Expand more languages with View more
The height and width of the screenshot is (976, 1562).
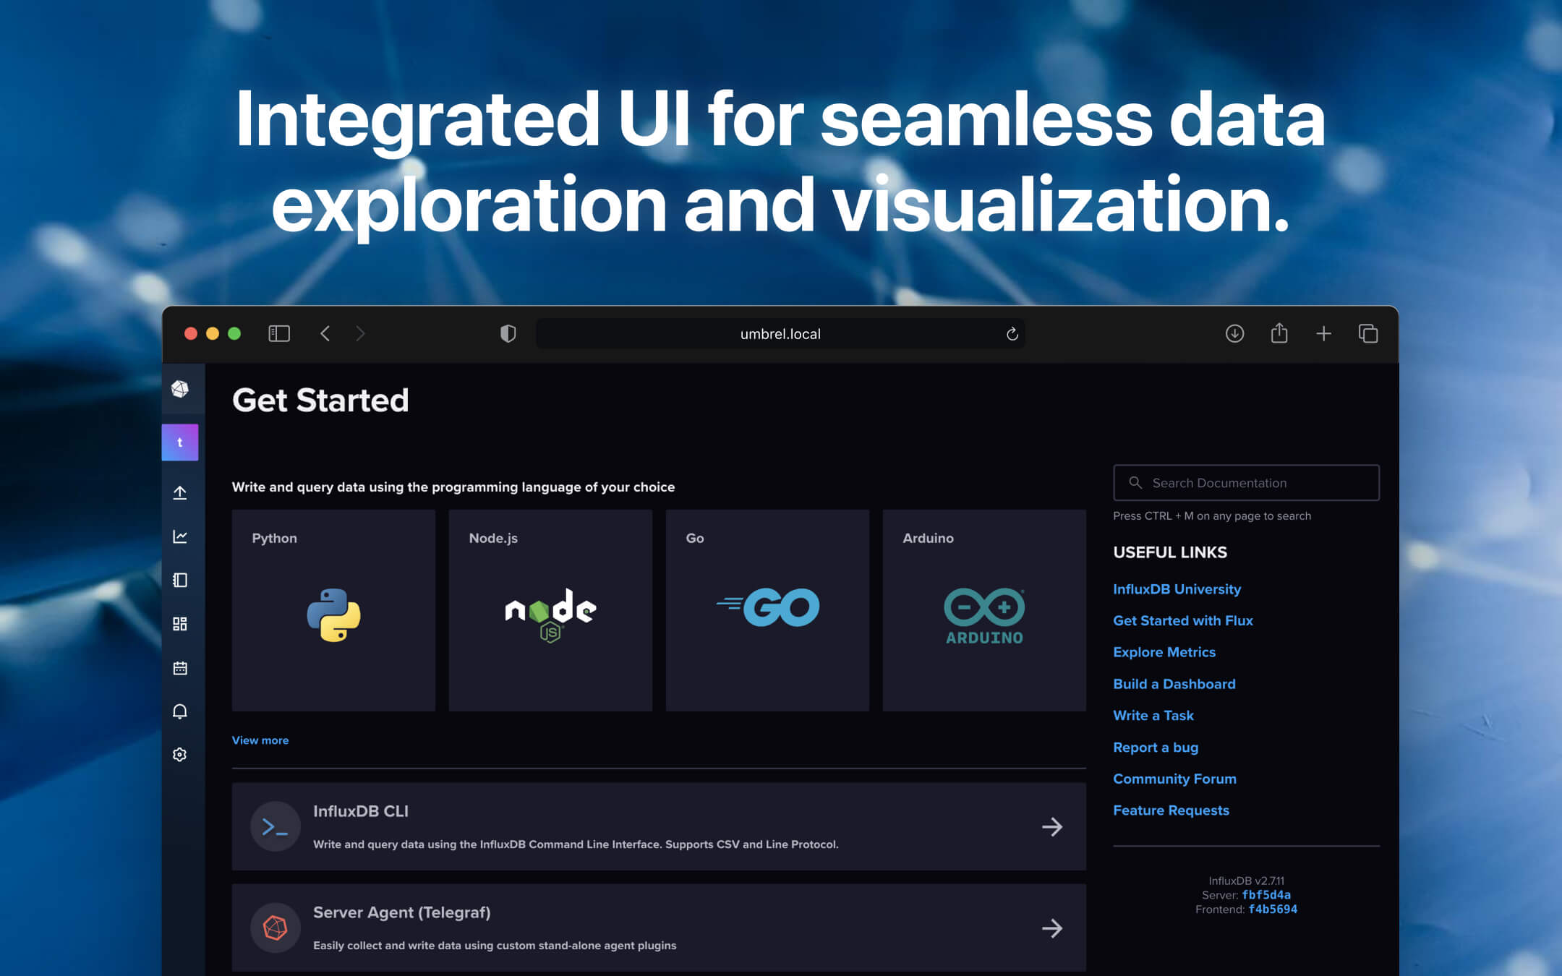point(260,740)
